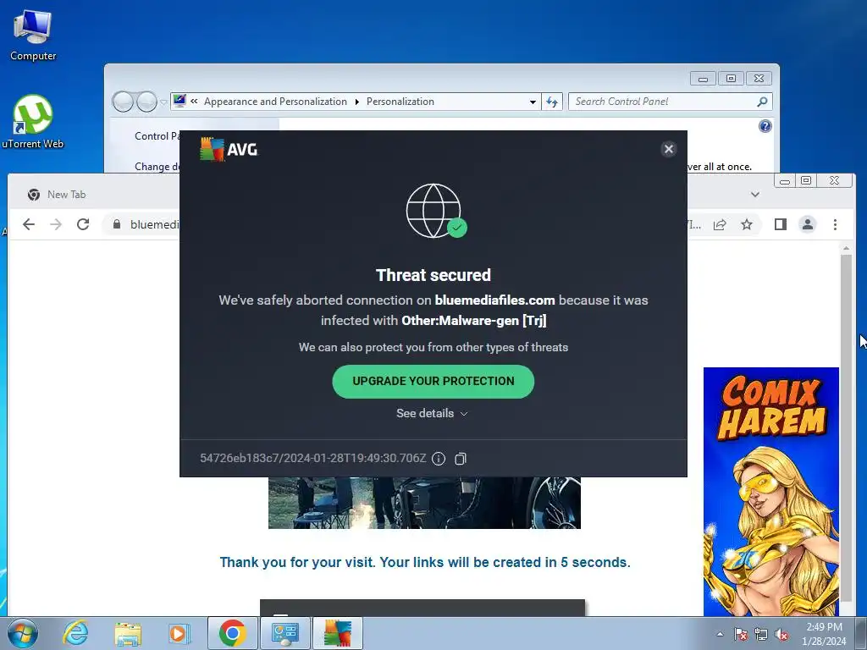Viewport: 867px width, 650px height.
Task: Click the 'Your links will be created' message
Action: pyautogui.click(x=425, y=562)
